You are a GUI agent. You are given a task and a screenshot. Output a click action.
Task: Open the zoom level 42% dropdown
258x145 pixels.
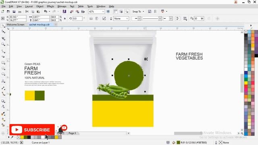[x=103, y=12]
